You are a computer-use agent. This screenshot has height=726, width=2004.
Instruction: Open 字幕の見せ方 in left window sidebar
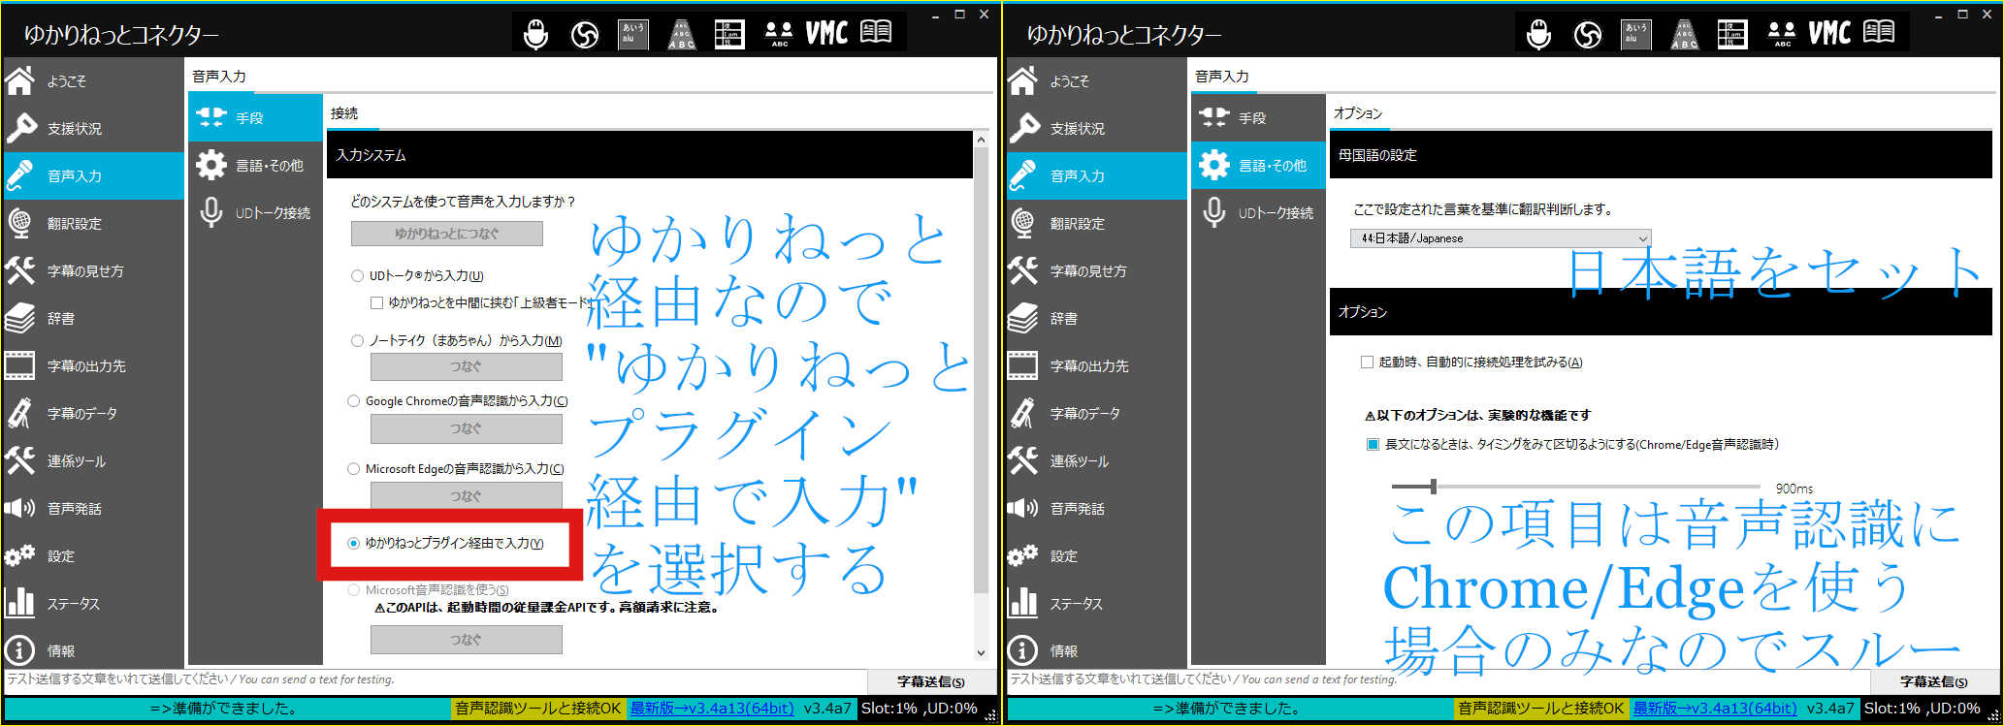[92, 270]
